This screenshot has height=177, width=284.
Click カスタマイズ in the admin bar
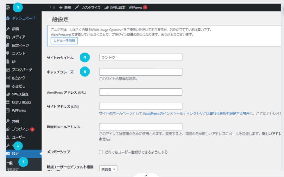pyautogui.click(x=91, y=7)
